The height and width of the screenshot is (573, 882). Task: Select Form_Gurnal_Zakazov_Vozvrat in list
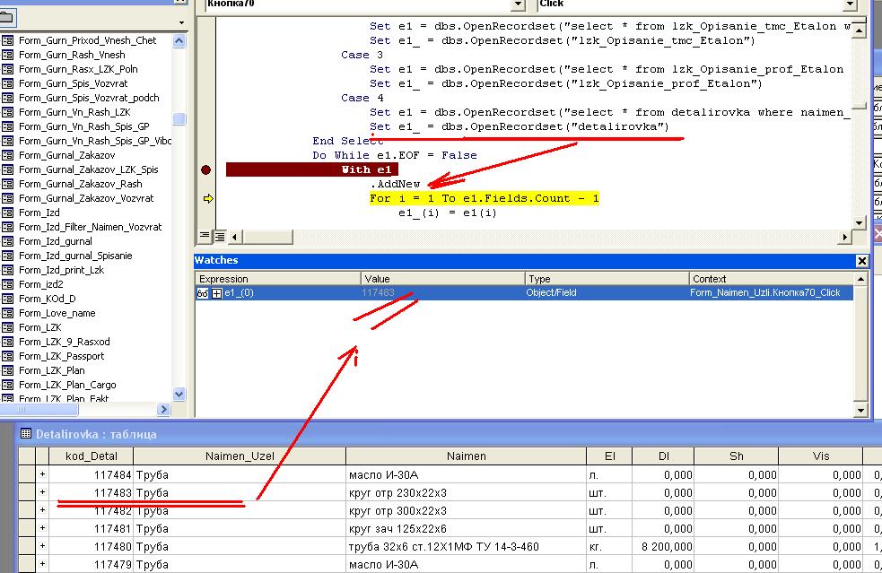(86, 198)
